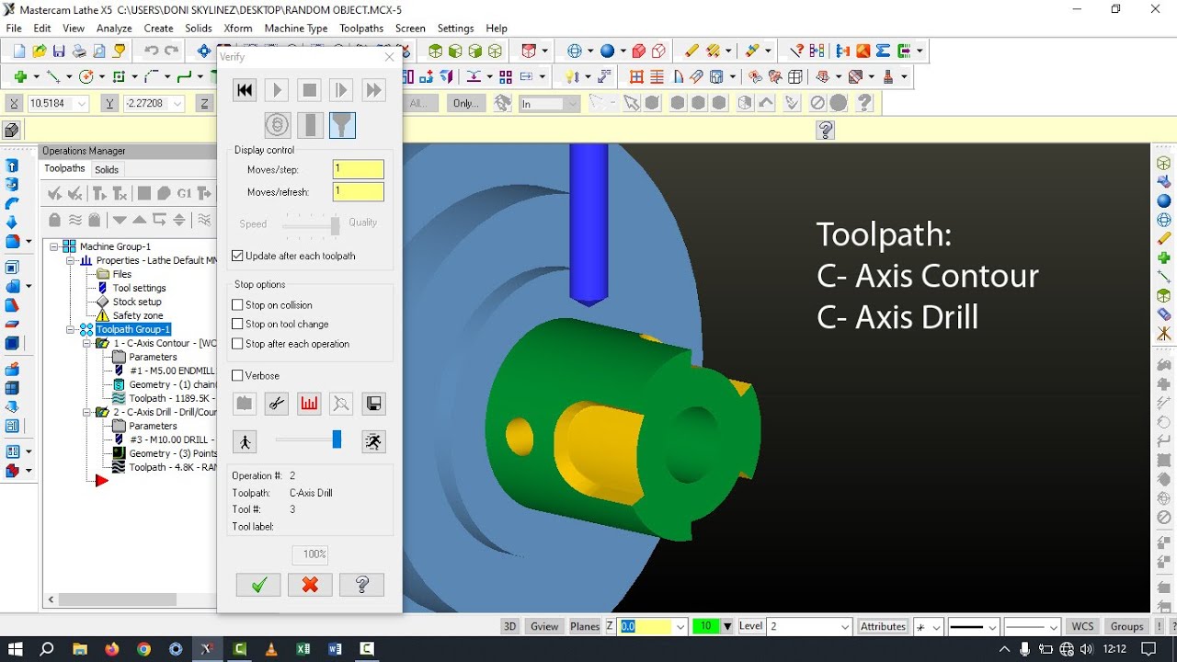Fast forward the verification

(373, 90)
